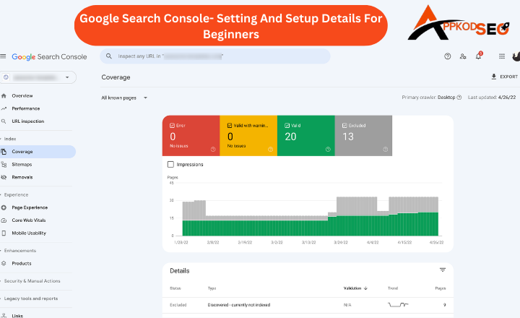Viewport: 520px width, 318px height.
Task: Click the Type column header
Action: [212, 288]
